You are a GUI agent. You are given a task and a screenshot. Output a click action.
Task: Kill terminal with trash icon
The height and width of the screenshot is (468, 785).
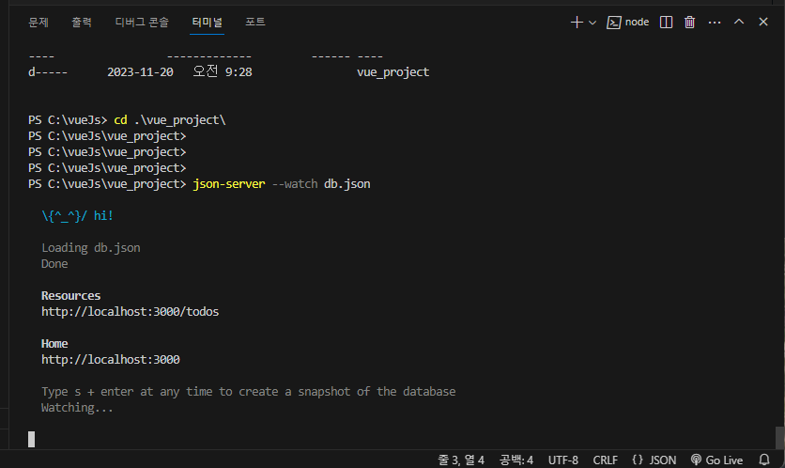tap(690, 22)
